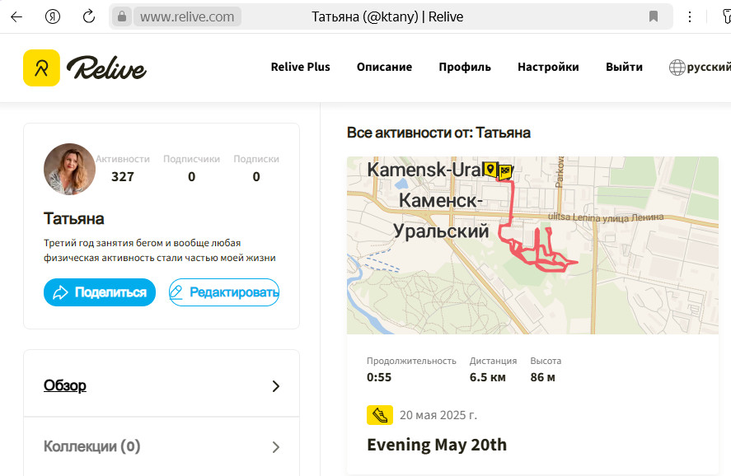Open the Evening May 20th activity
Viewport: 731px width, 476px height.
pos(437,445)
